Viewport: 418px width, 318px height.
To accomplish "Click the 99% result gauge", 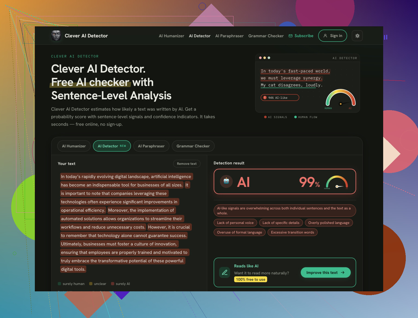I will coord(337,182).
